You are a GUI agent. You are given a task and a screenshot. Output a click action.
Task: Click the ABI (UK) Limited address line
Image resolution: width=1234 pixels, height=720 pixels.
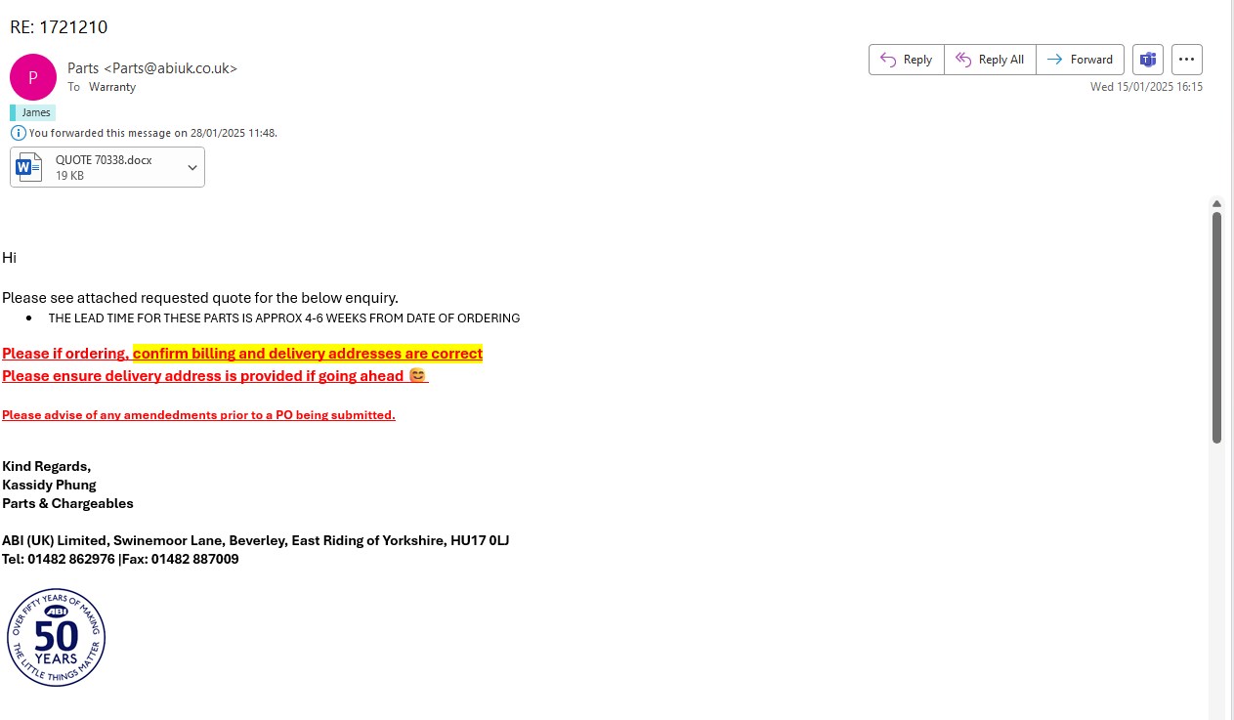tap(256, 540)
